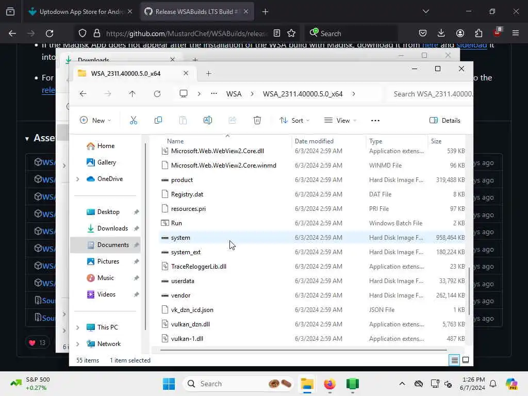Viewport: 528px width, 396px height.
Task: Open the See more options ellipsis in the toolbar
Action: [x=375, y=121]
